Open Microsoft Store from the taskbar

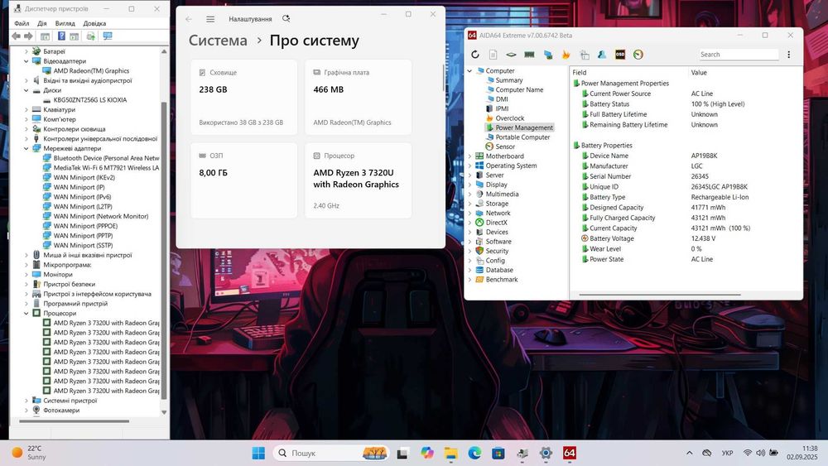(x=498, y=453)
